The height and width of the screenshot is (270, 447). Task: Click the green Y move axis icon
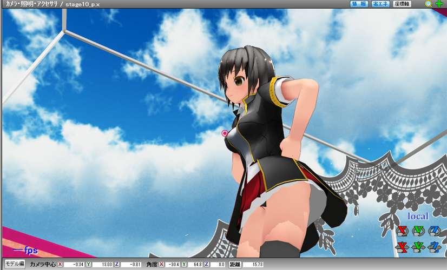418,247
